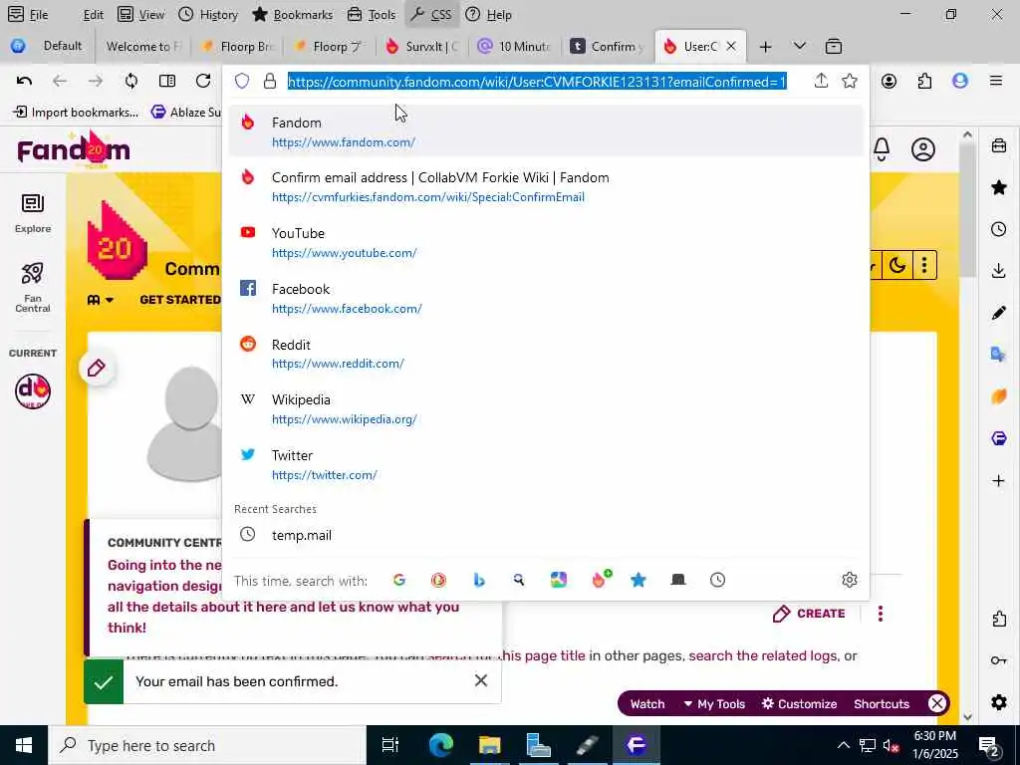The height and width of the screenshot is (765, 1020).
Task: Bookmark this page with the star icon
Action: (x=850, y=81)
